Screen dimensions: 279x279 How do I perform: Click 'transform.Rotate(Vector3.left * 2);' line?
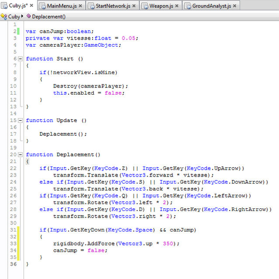[113, 202]
